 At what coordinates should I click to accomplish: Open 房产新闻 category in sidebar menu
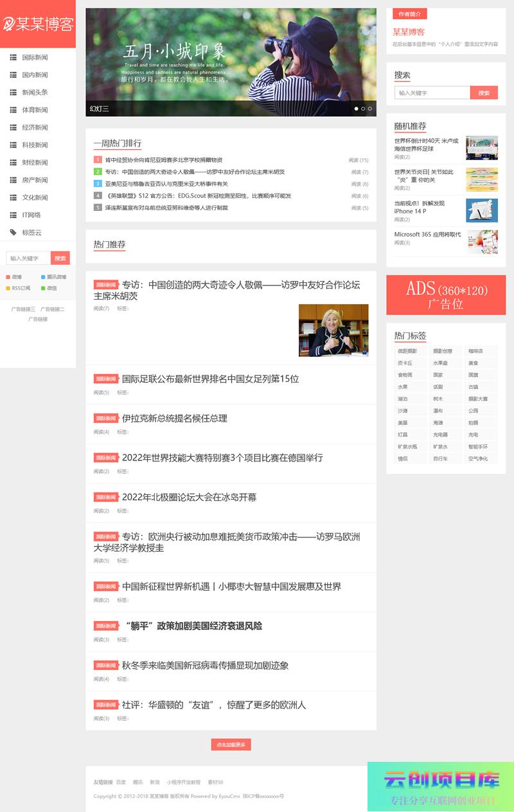pos(35,180)
